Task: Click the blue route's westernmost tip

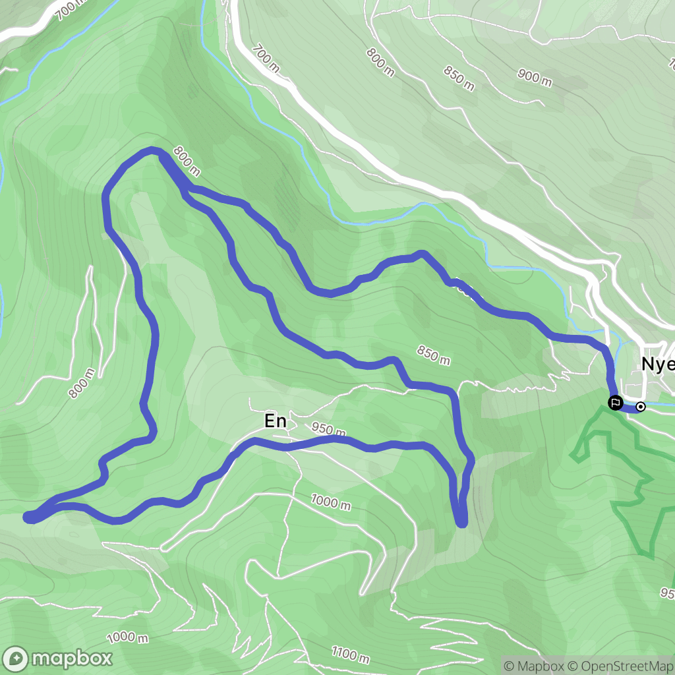Action: click(x=29, y=517)
